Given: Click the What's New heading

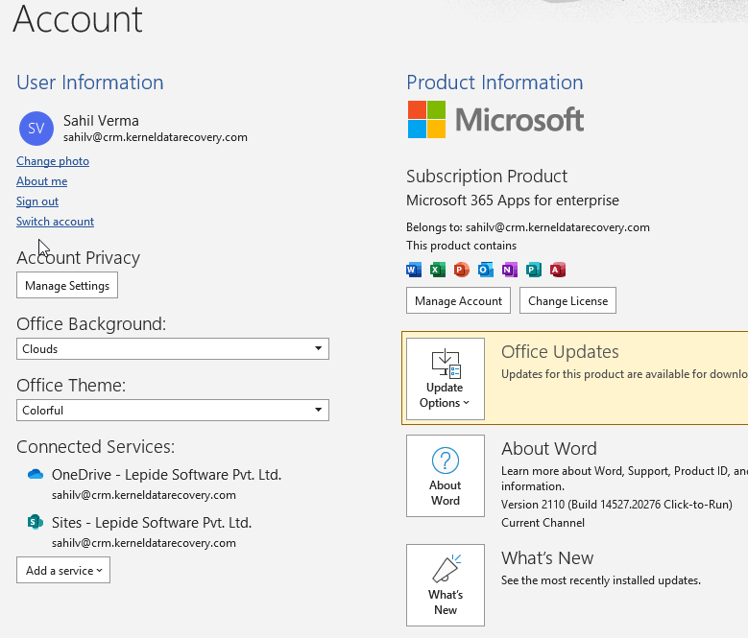Looking at the screenshot, I should tap(547, 558).
